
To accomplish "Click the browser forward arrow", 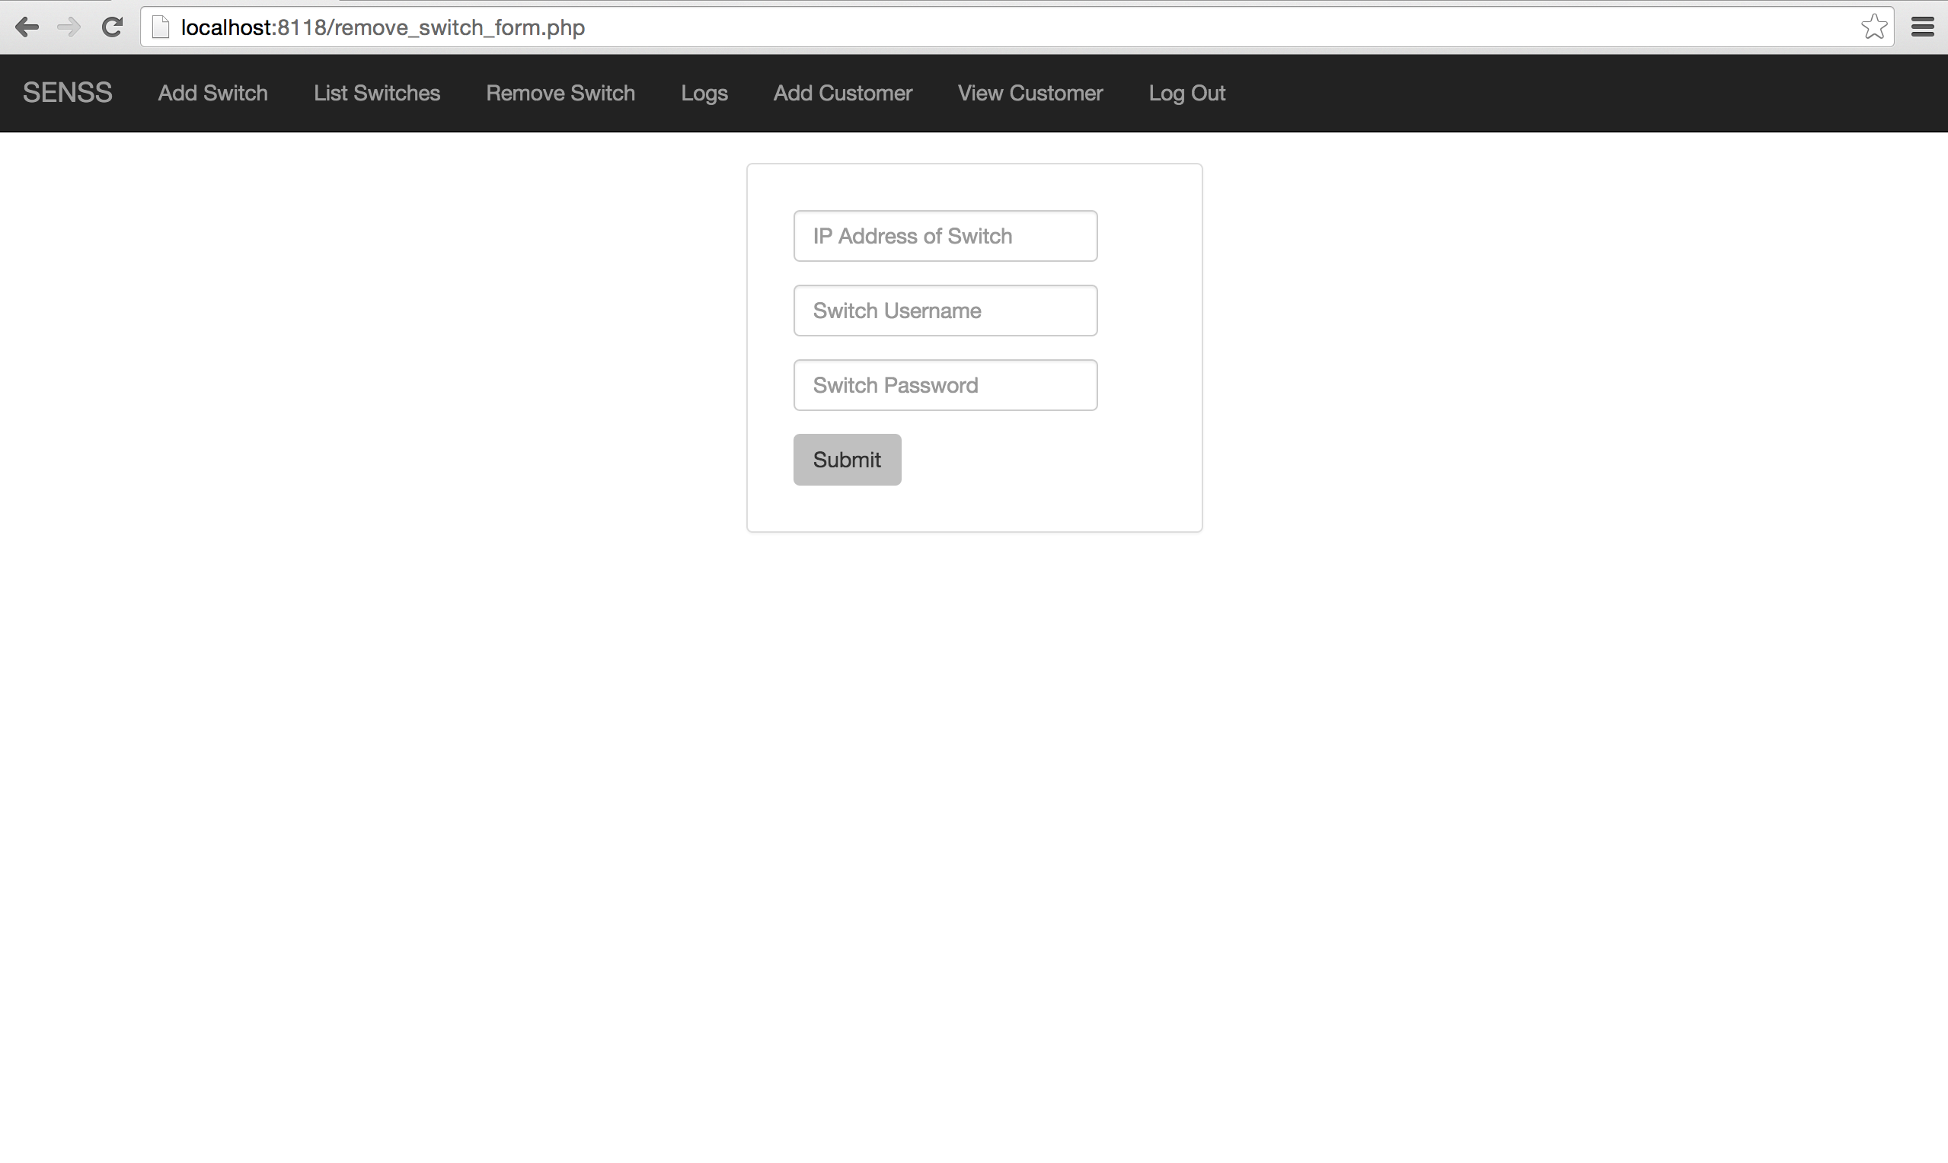I will [x=69, y=27].
